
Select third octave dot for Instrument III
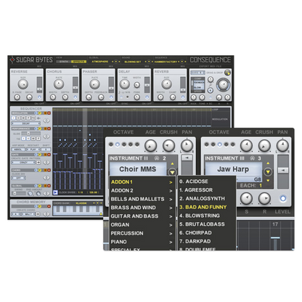coord(219,144)
